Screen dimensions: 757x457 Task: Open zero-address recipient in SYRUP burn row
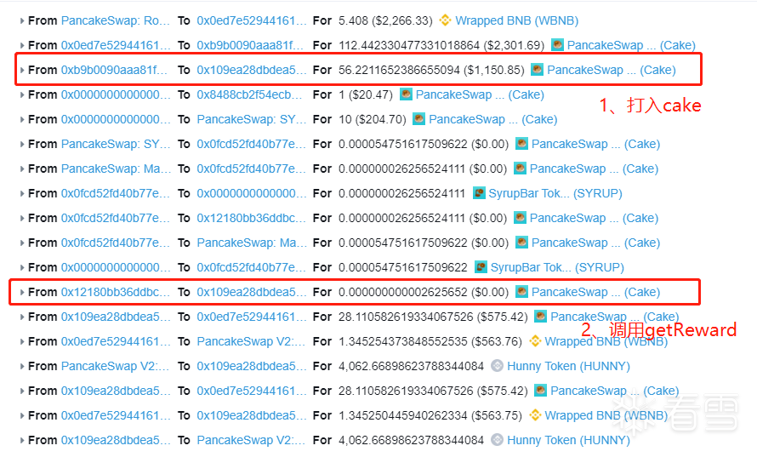pos(252,193)
